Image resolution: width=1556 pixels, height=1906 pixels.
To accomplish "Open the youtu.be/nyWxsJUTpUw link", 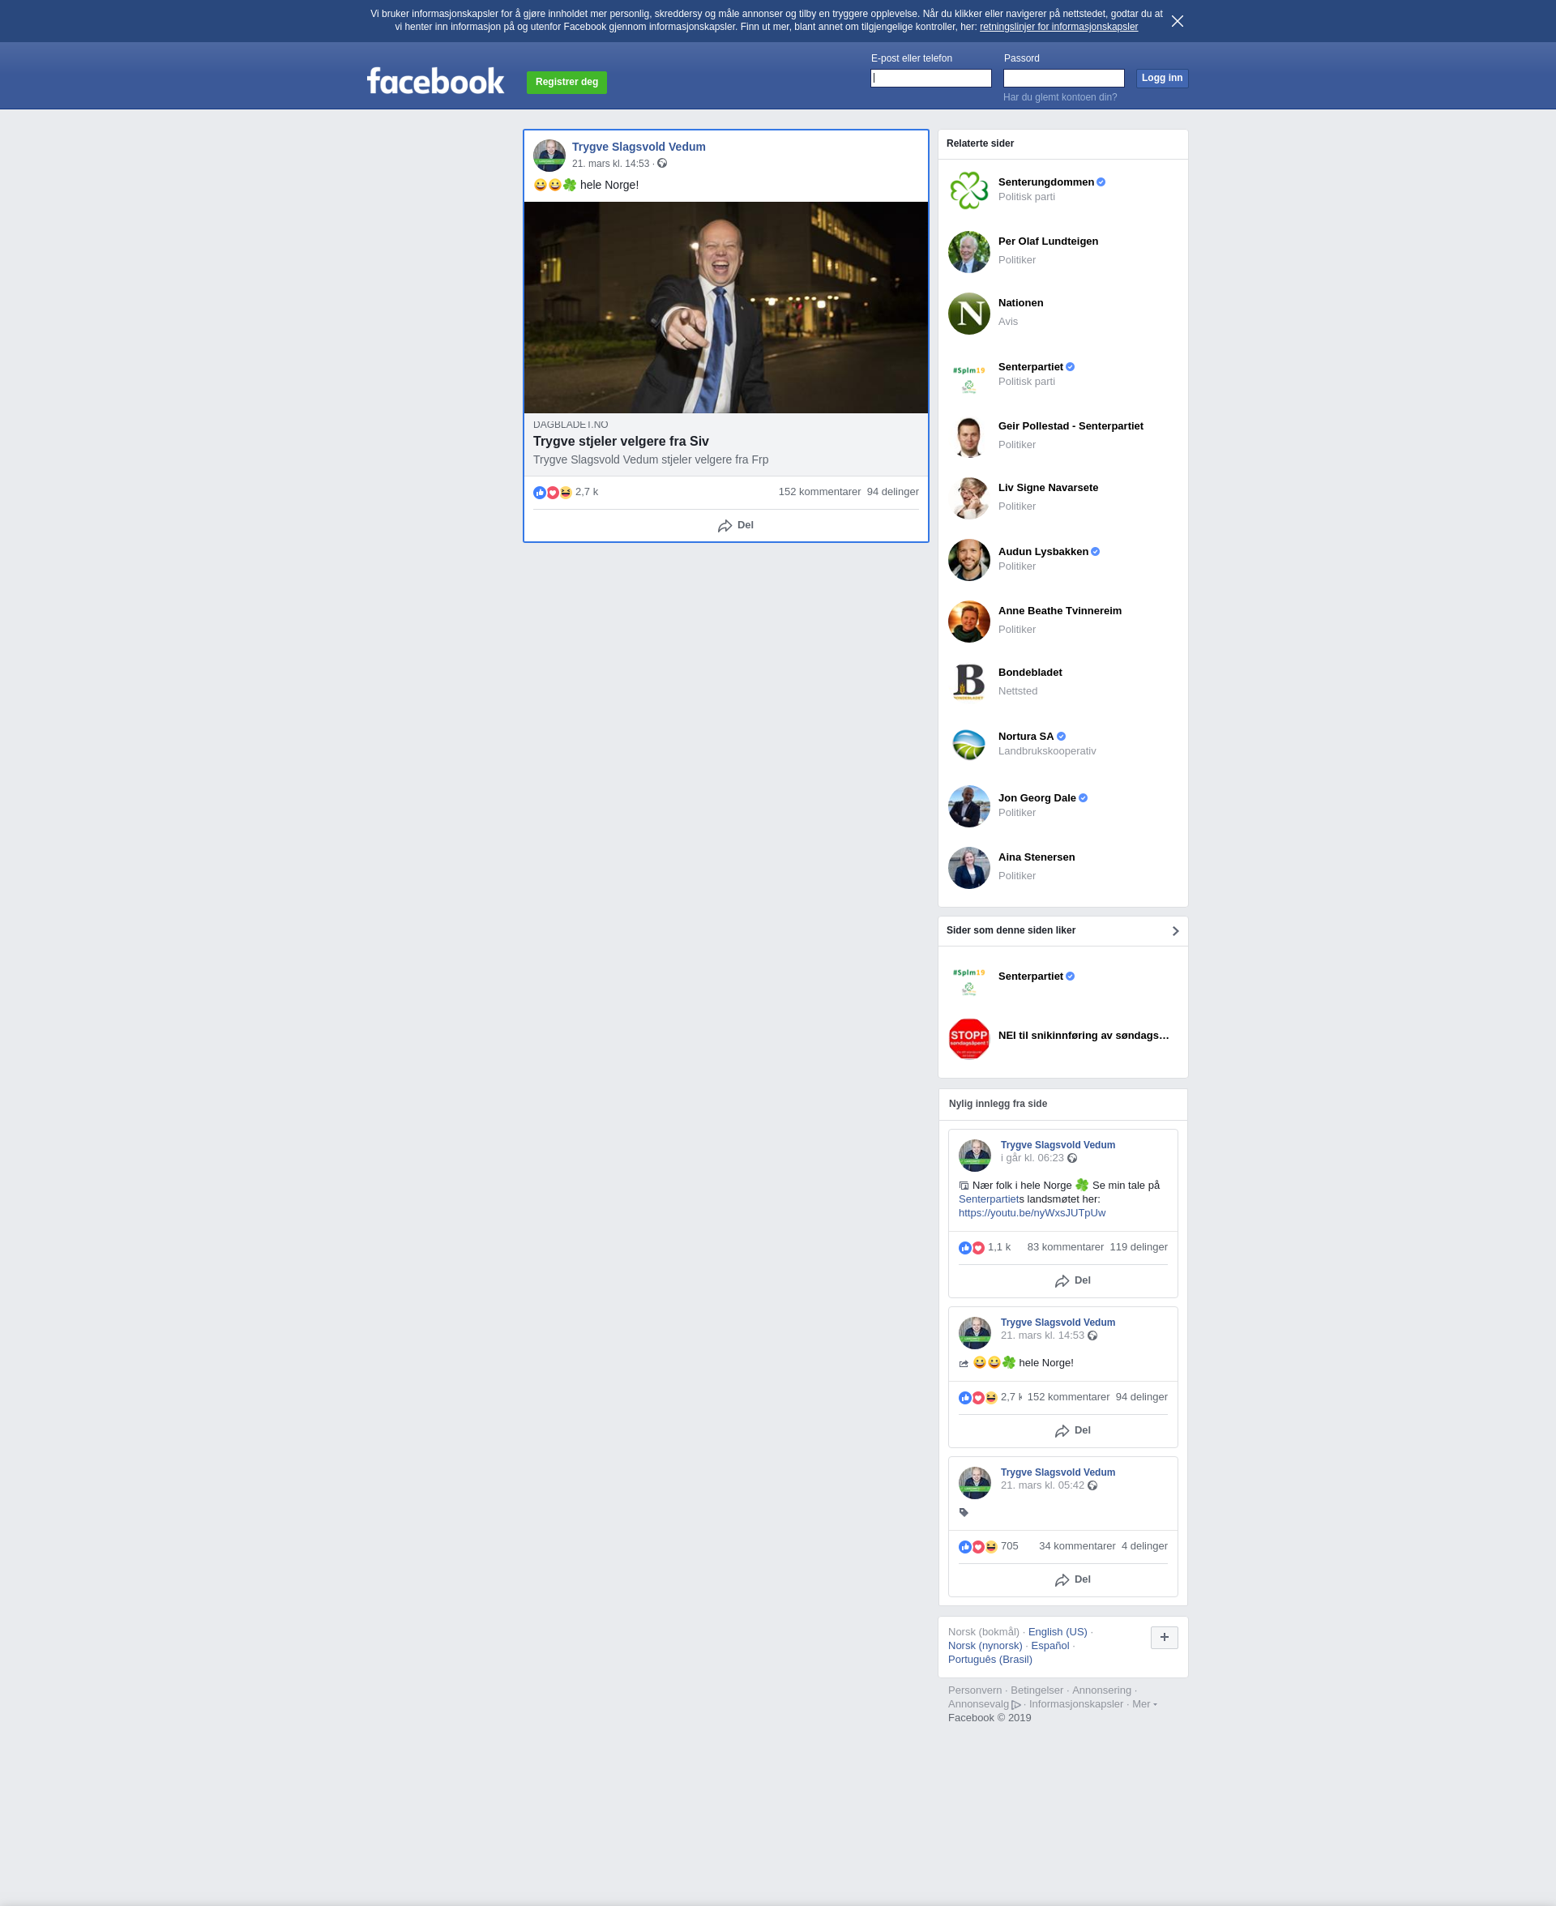I will tap(1032, 1213).
